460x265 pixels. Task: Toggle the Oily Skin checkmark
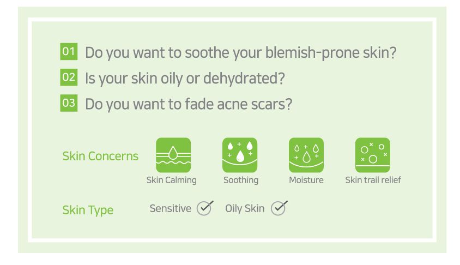[279, 208]
